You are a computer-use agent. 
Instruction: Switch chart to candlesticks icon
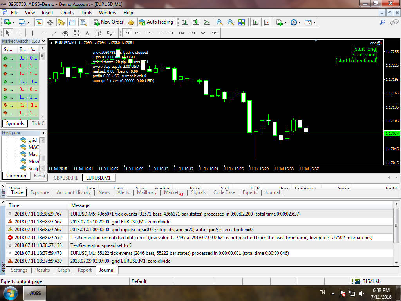click(x=196, y=22)
